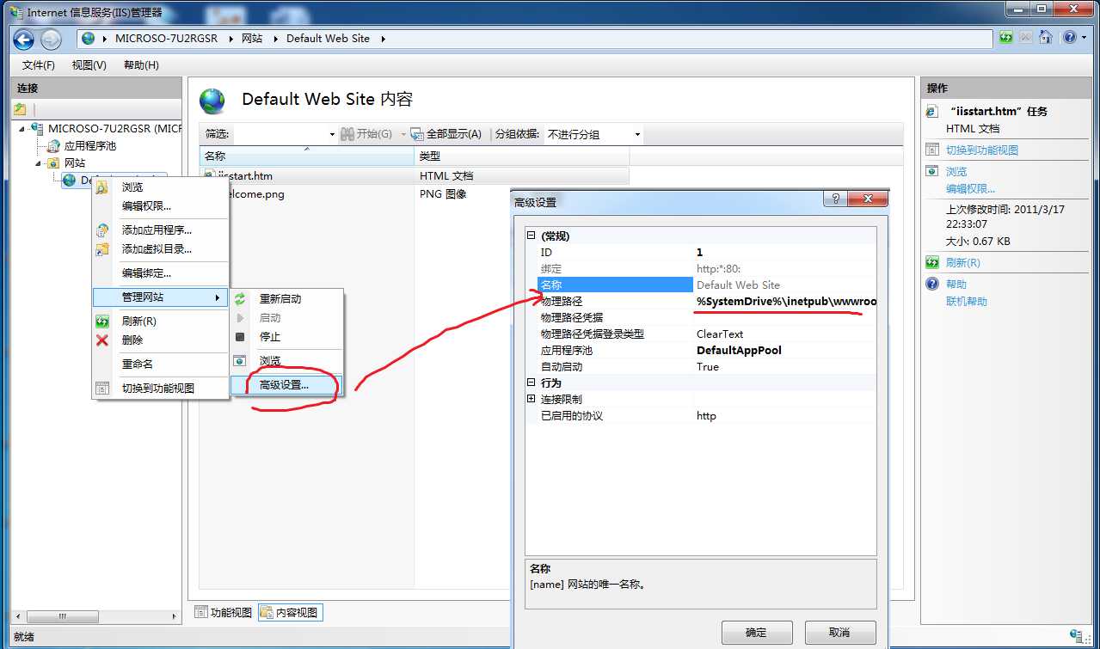
Task: Click the Go (开始) filter toolbar button
Action: click(x=366, y=134)
